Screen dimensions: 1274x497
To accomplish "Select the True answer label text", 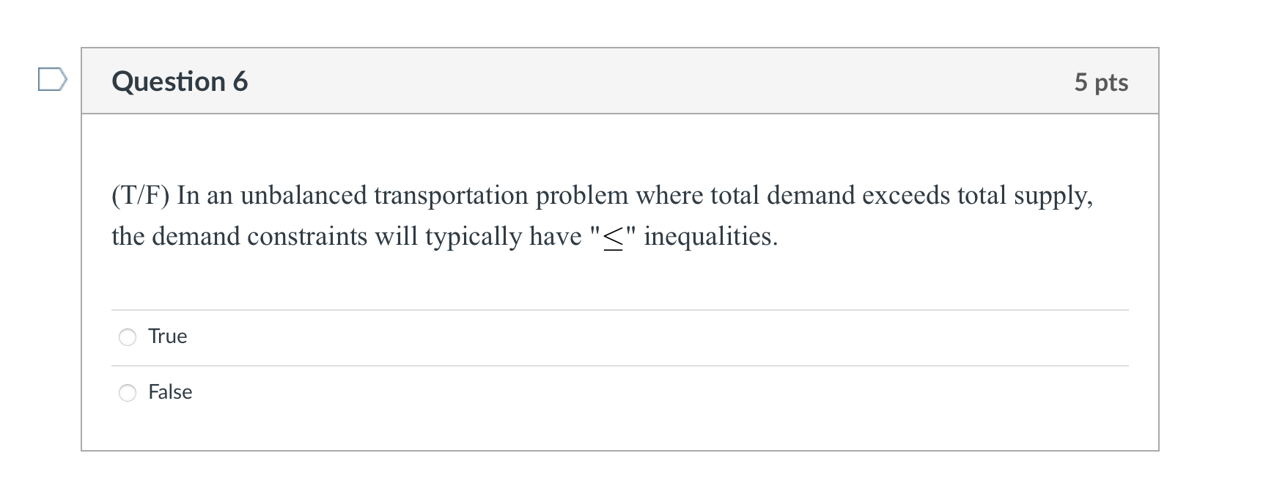I will (x=167, y=336).
